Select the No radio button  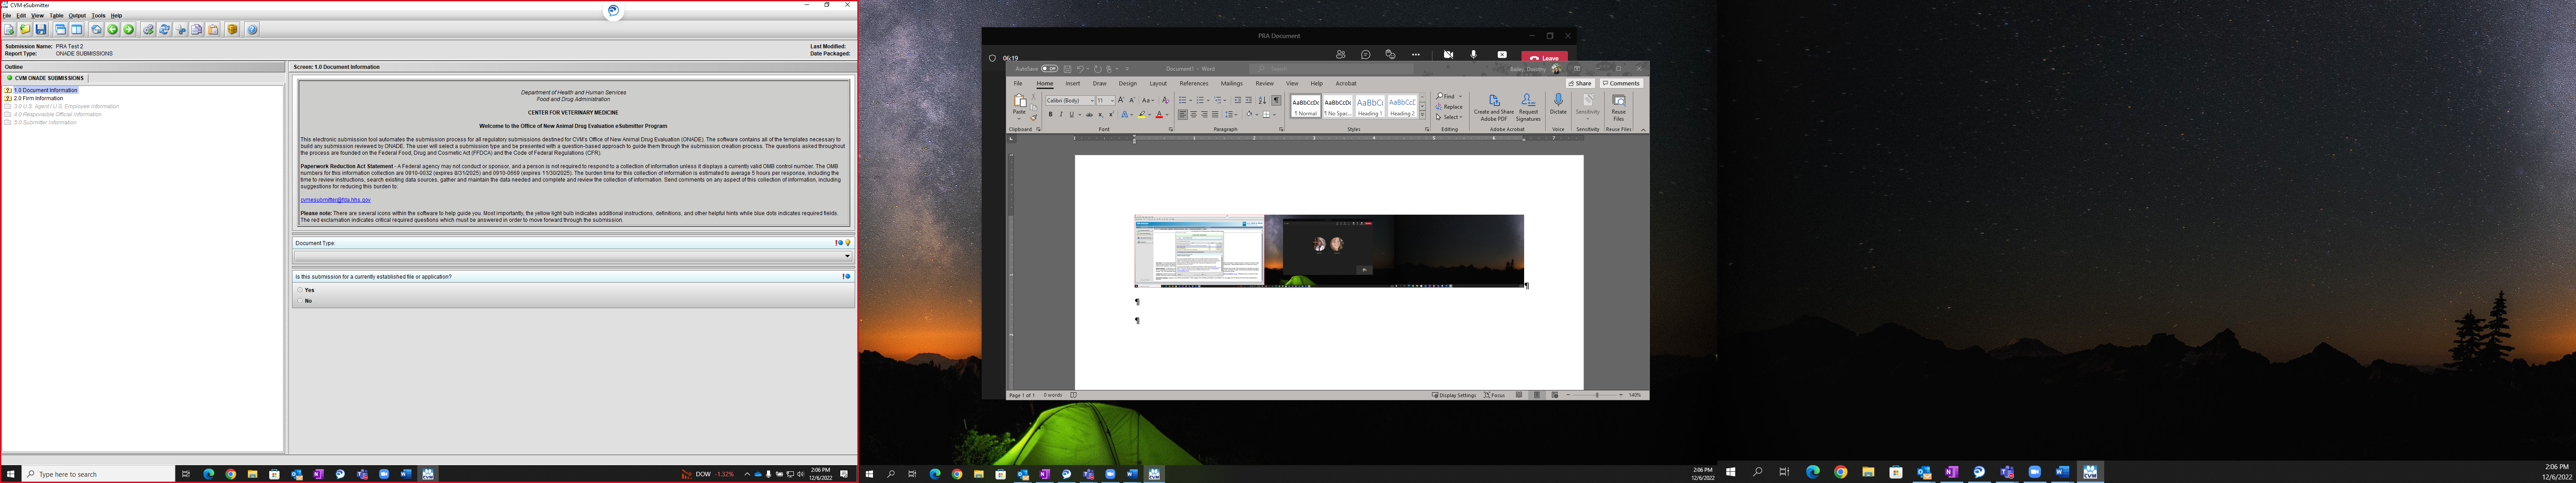tap(300, 300)
